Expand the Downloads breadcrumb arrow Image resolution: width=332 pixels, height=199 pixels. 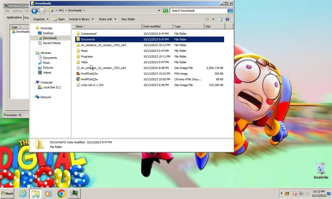[84, 11]
